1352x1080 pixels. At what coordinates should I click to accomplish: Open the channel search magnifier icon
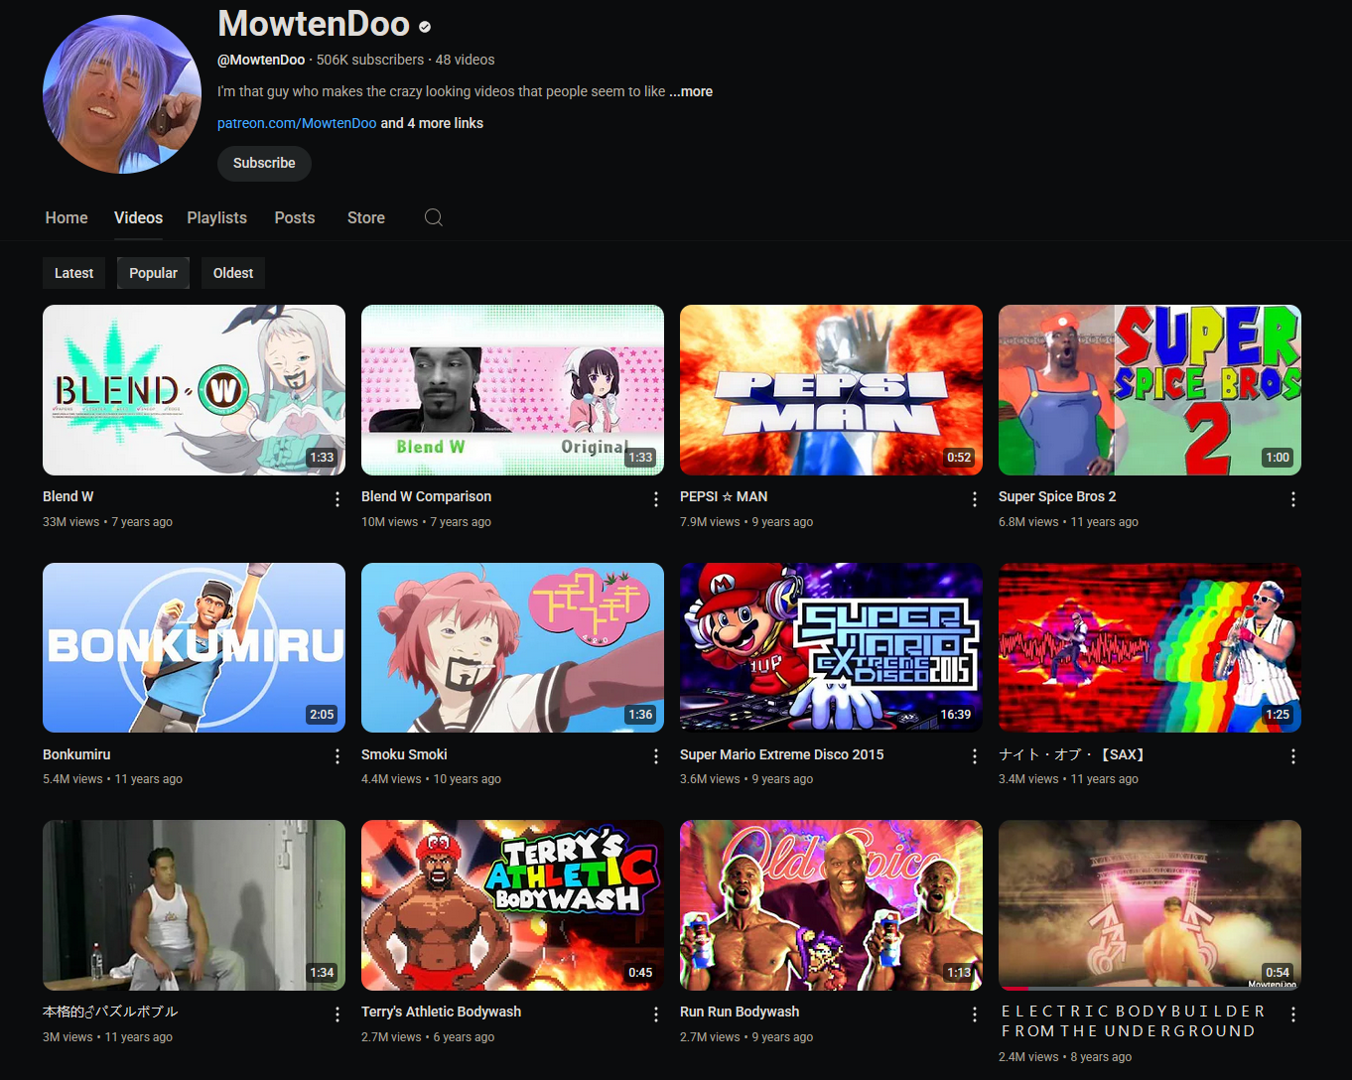(434, 217)
